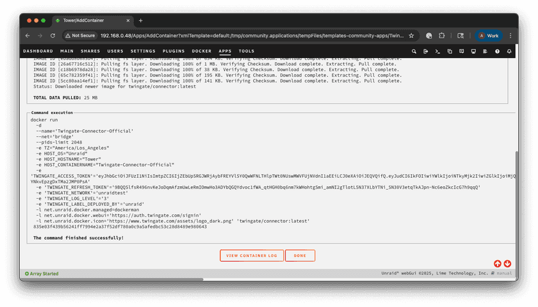Image resolution: width=538 pixels, height=307 pixels.
Task: Toggle the help question mark icon
Action: click(498, 51)
